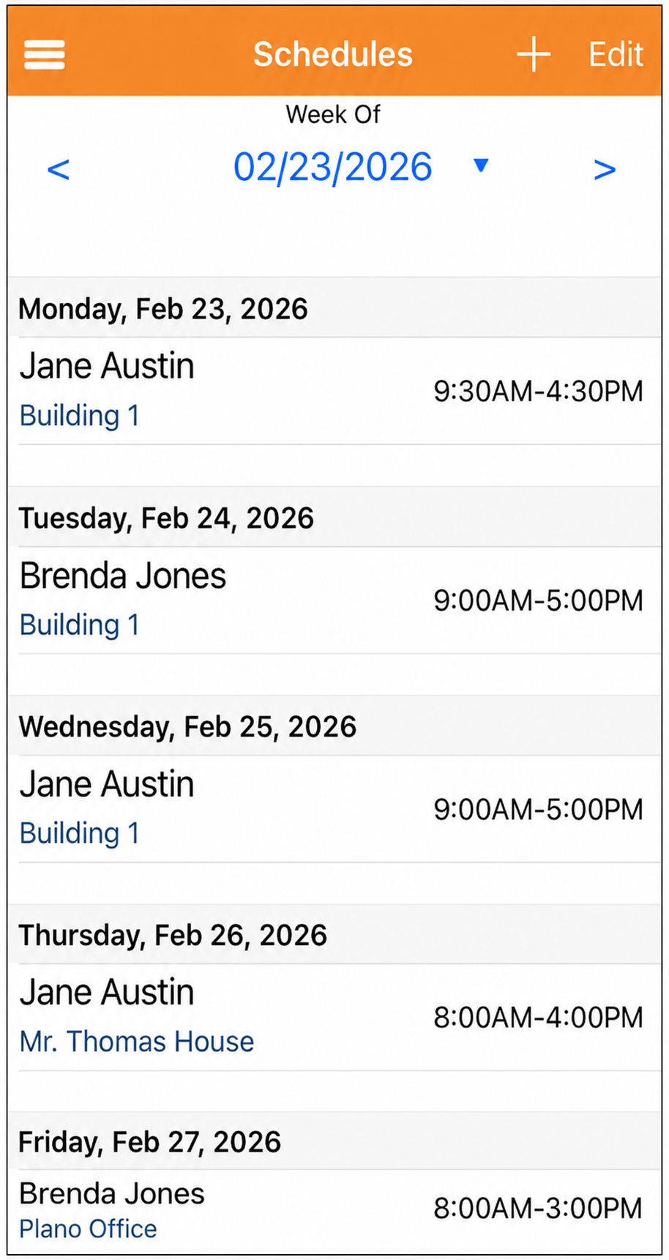Open Mr. Thomas House location link

[x=137, y=1042]
